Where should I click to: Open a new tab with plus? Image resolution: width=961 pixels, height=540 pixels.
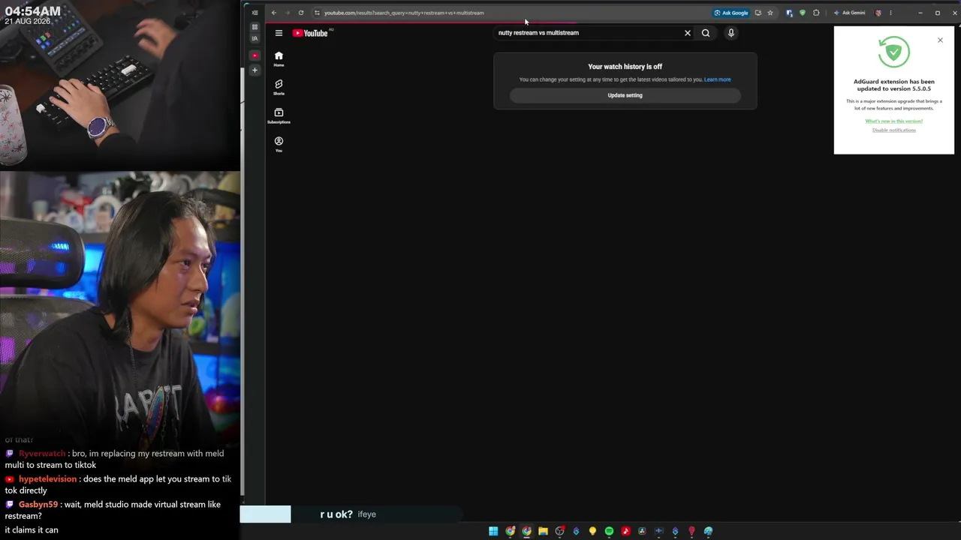click(x=255, y=70)
